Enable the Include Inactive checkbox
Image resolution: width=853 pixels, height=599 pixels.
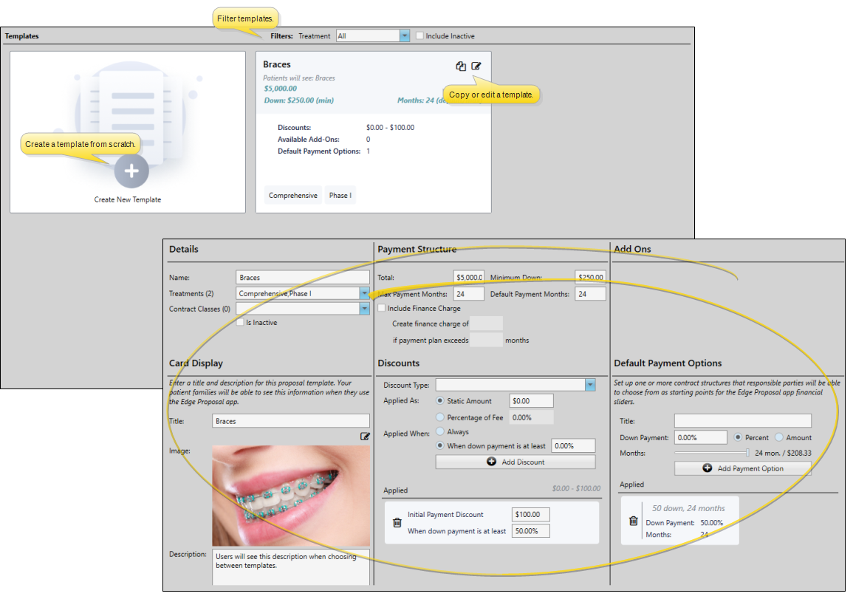(420, 35)
